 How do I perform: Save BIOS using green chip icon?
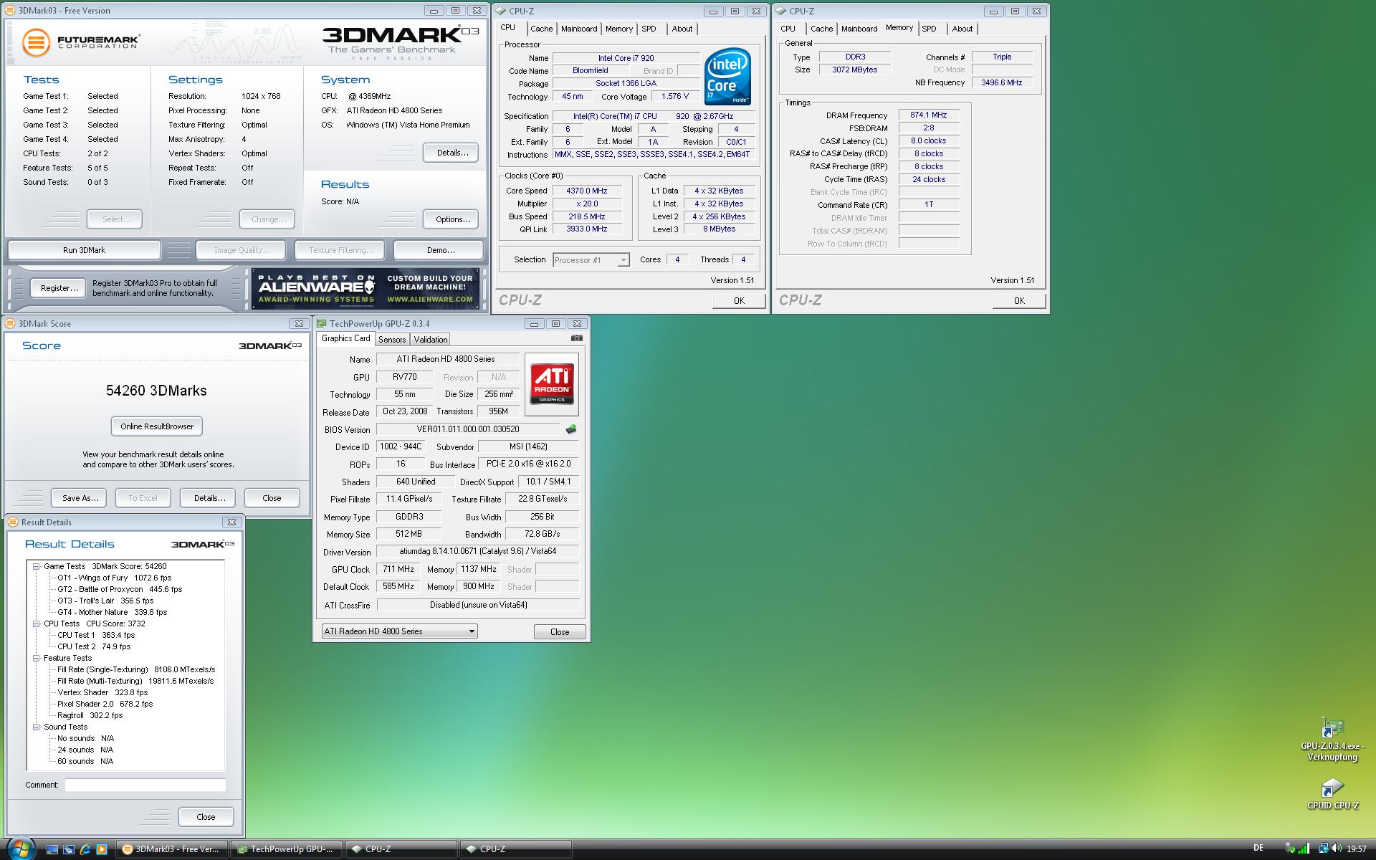(x=571, y=429)
